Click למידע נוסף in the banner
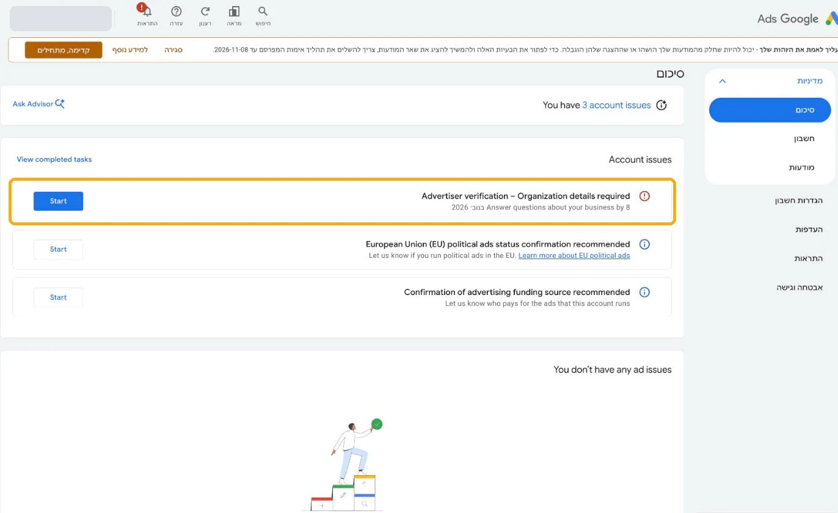This screenshot has height=513, width=838. tap(129, 49)
